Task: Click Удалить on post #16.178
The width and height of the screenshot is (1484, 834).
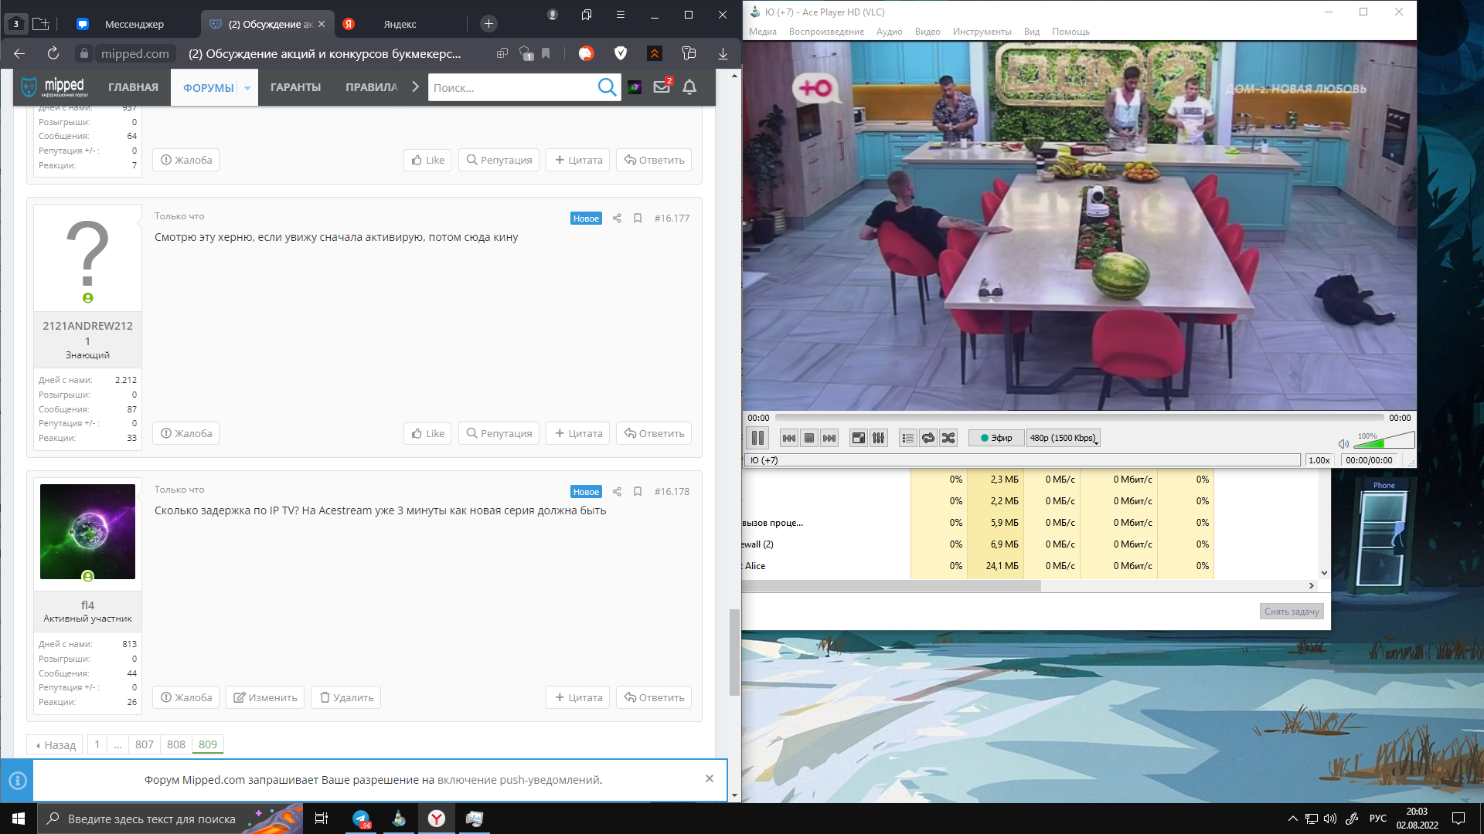Action: 346,697
